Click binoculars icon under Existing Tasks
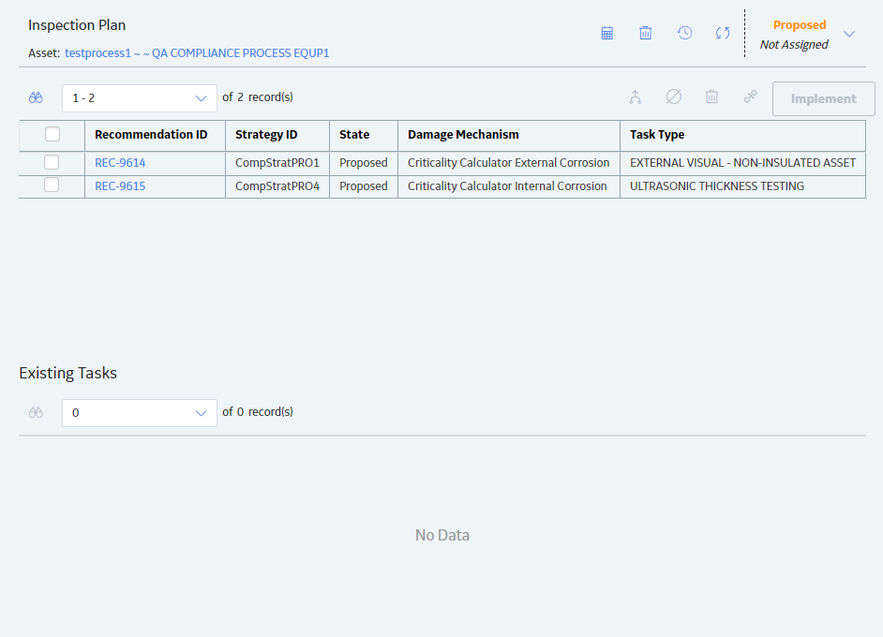The width and height of the screenshot is (883, 637). pyautogui.click(x=36, y=412)
